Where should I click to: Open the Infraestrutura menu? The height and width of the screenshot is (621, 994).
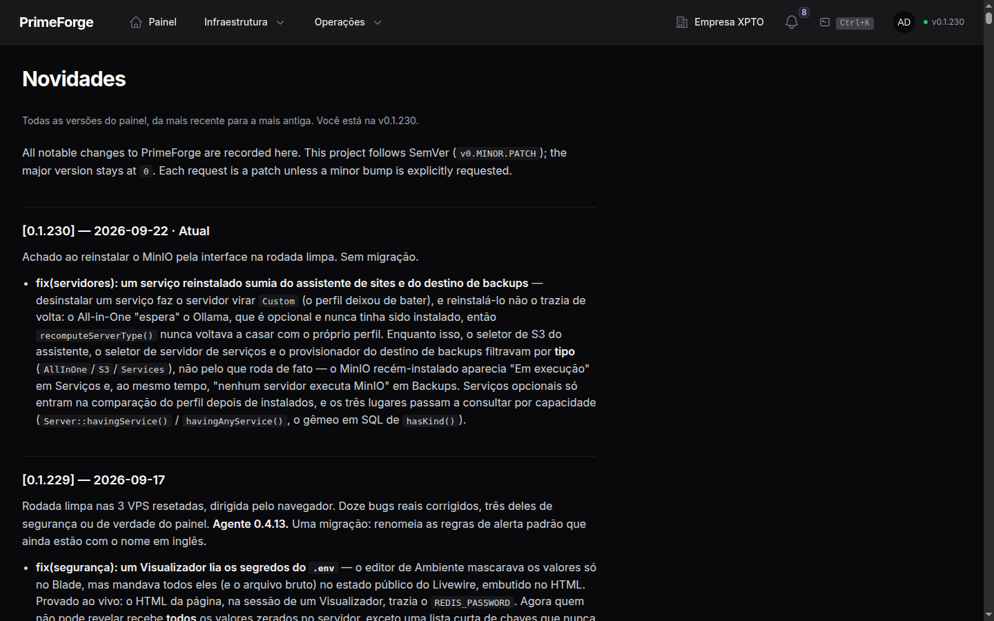[x=244, y=22]
